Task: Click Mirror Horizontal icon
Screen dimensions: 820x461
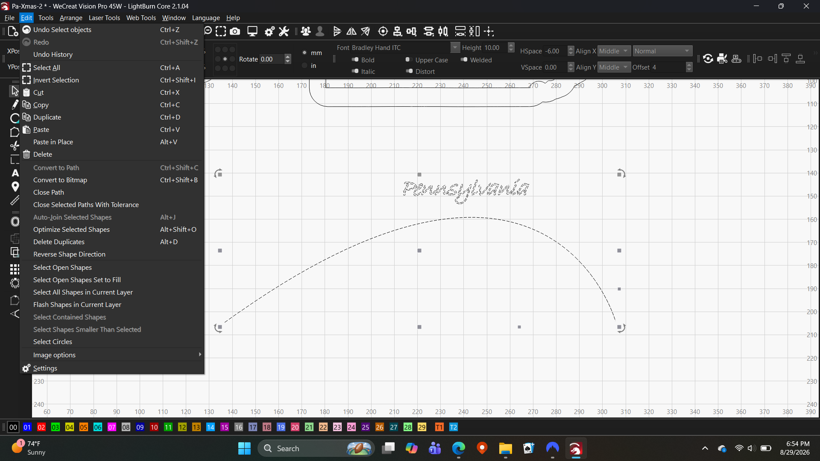Action: [351, 31]
